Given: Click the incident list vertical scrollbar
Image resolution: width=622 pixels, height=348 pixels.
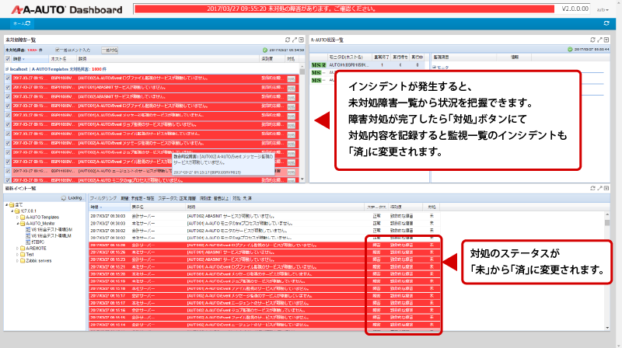Looking at the screenshot, I should click(302, 123).
